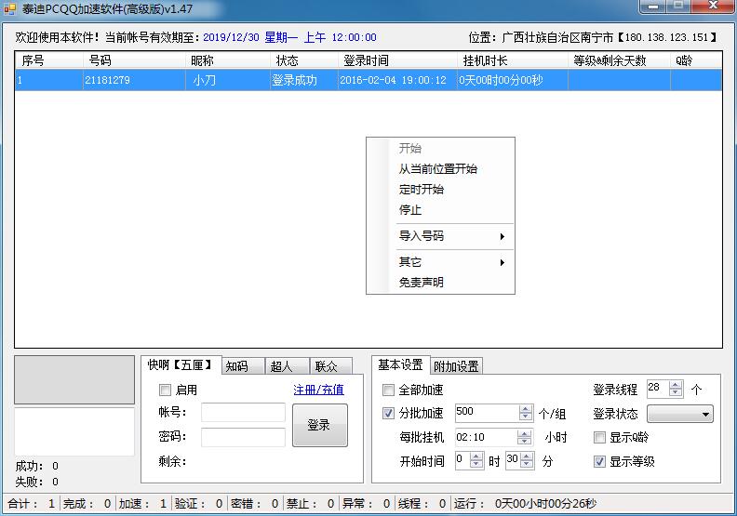This screenshot has height=516, width=737.
Task: Increase 登录线程 value with up arrow
Action: (676, 385)
